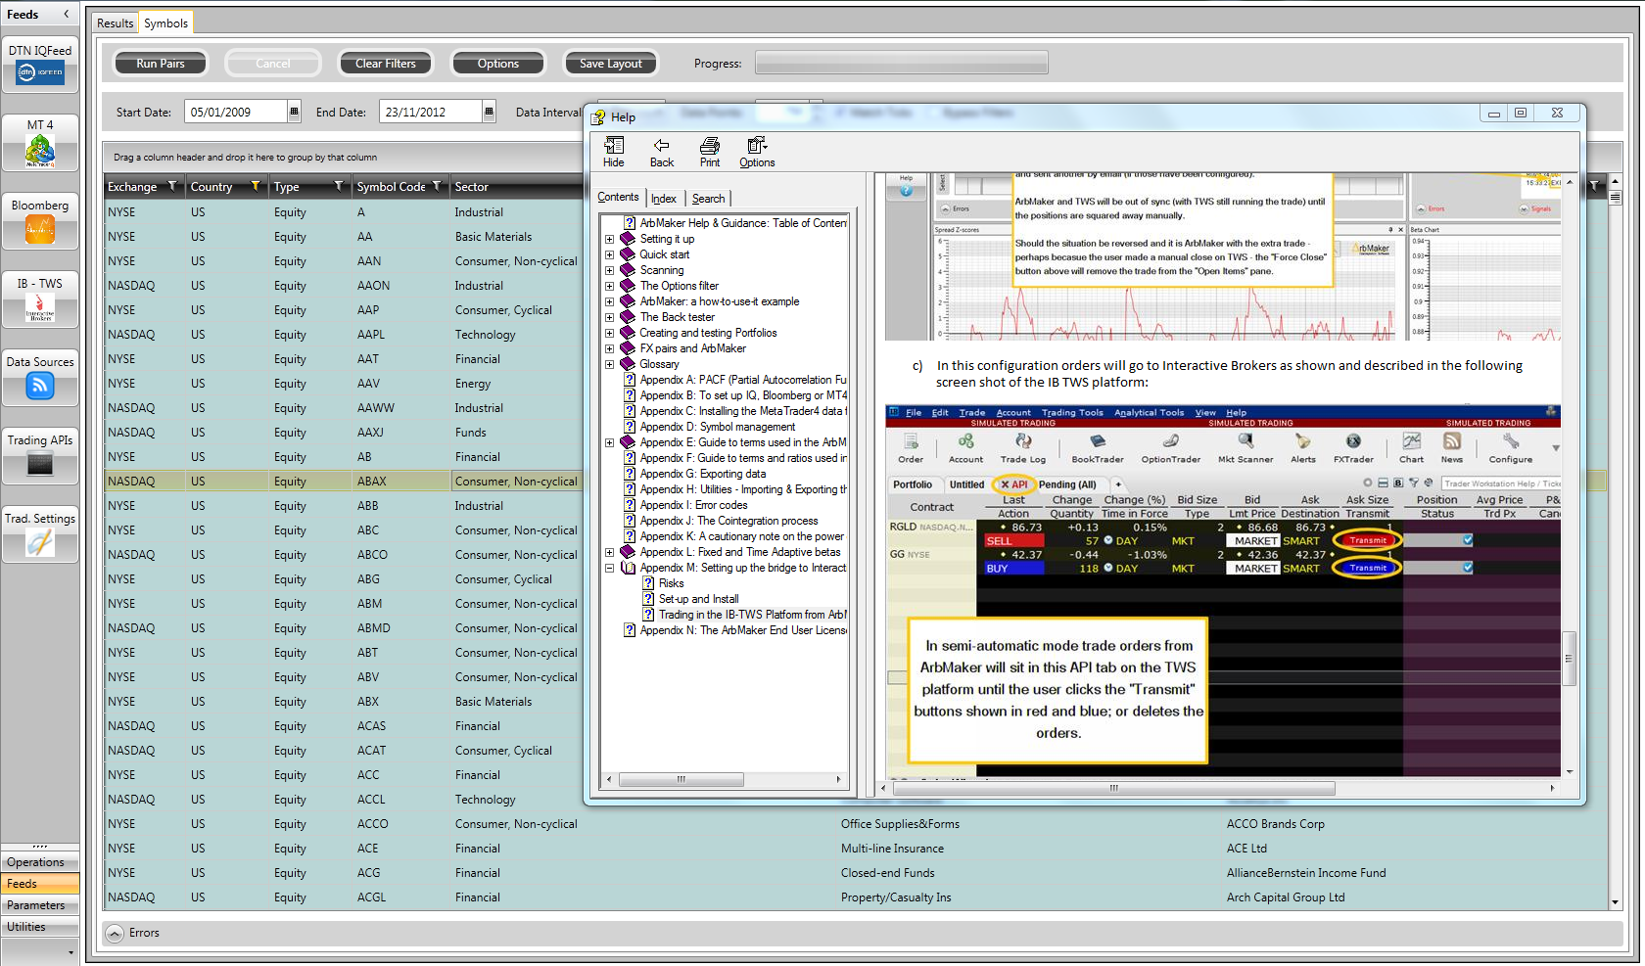This screenshot has width=1645, height=966.
Task: Click the End Date input field
Action: 430,112
